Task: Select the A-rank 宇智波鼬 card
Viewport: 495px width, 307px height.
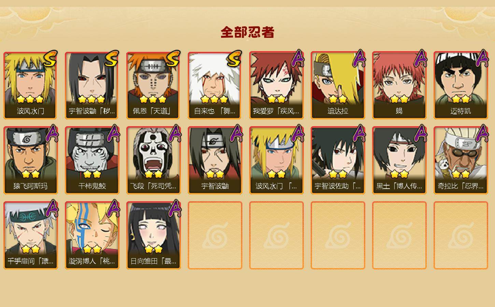Action: click(x=215, y=160)
